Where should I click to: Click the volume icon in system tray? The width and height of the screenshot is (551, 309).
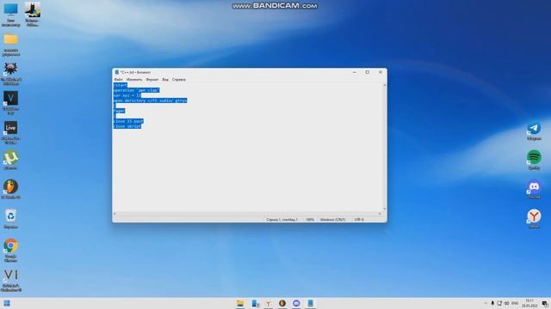[x=506, y=303]
